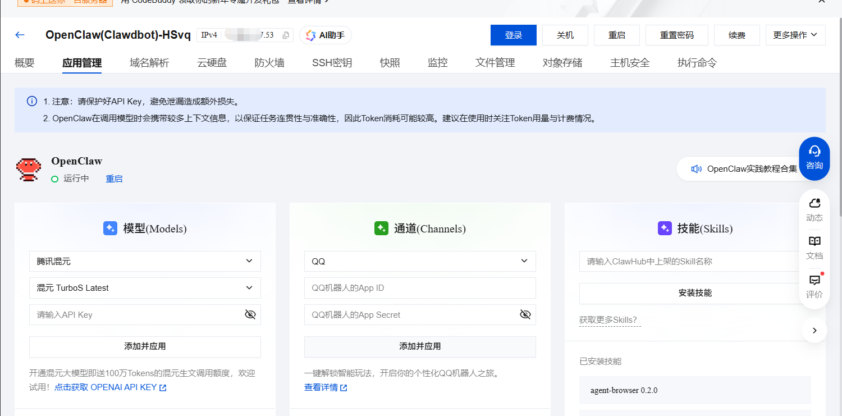Click the back arrow beside the instance name

point(20,35)
